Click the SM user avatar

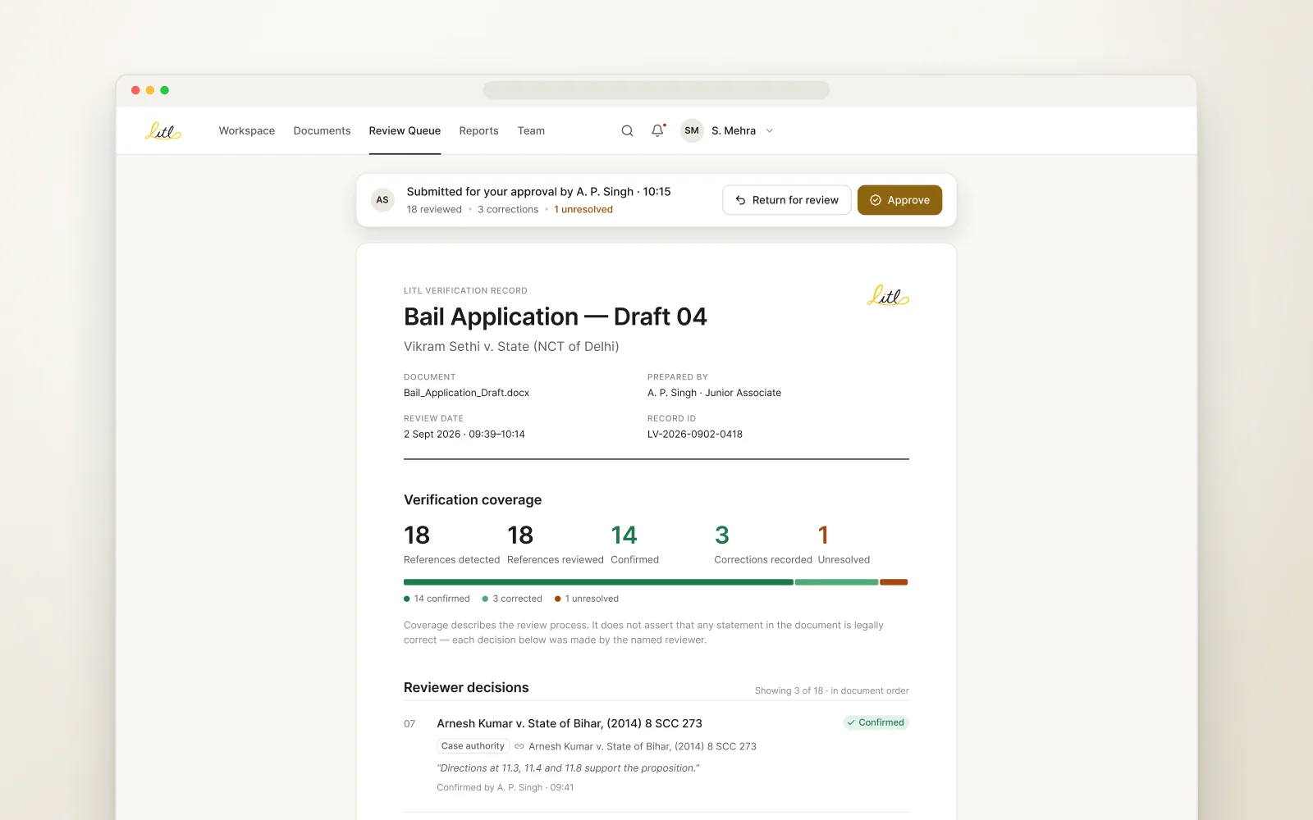coord(692,130)
